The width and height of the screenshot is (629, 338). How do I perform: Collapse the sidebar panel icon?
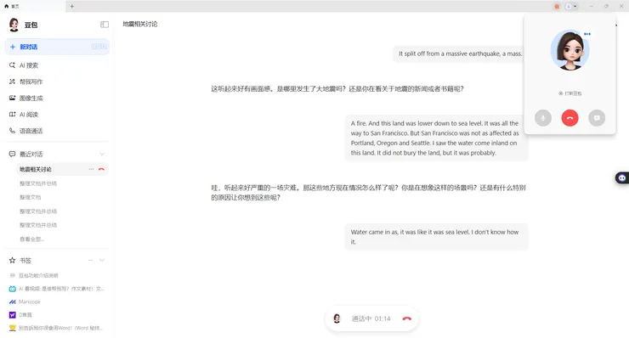pyautogui.click(x=105, y=25)
